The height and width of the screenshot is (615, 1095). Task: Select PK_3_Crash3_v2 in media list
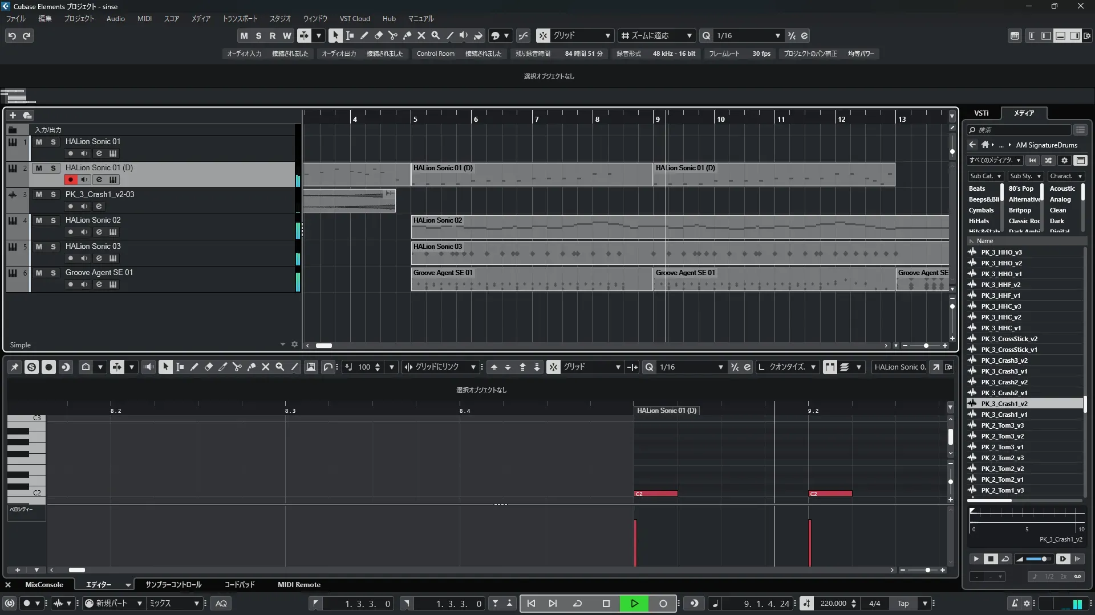tap(1004, 360)
